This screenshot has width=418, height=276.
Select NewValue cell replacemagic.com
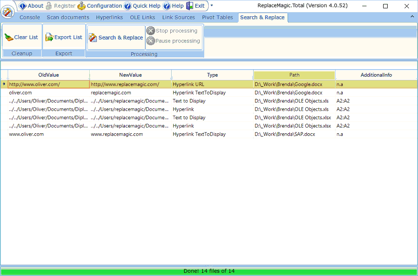[130, 93]
